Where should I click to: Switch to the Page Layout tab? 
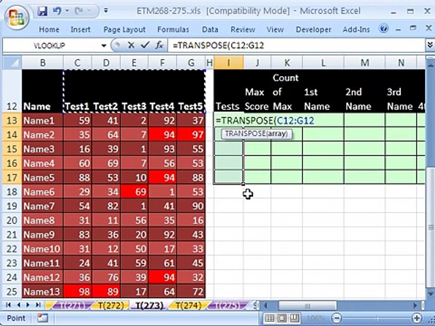[x=124, y=29]
